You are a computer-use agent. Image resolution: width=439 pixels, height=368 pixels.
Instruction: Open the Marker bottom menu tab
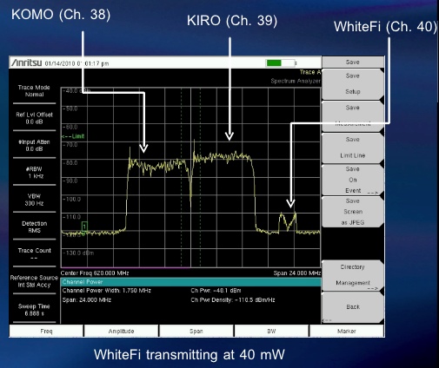pos(347,331)
